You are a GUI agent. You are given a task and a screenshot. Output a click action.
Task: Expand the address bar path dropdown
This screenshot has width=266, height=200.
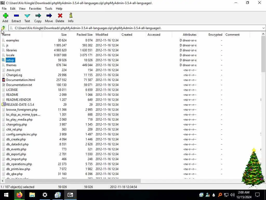263,28
